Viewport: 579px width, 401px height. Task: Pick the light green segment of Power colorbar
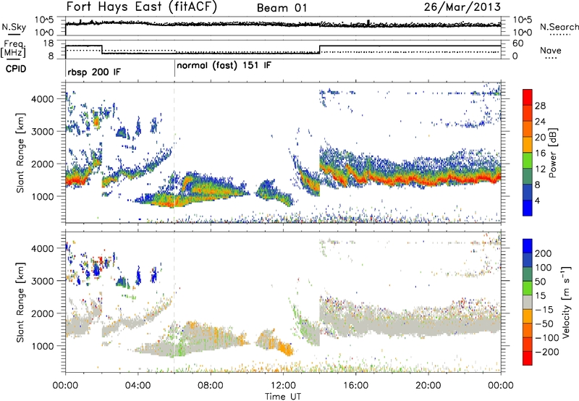[x=528, y=161]
